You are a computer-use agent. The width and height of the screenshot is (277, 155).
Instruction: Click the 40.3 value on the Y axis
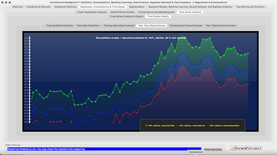[26, 38]
